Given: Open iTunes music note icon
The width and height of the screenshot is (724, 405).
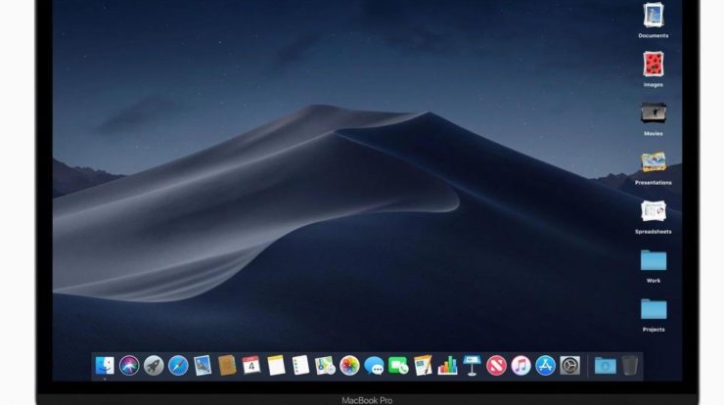Looking at the screenshot, I should click(521, 366).
